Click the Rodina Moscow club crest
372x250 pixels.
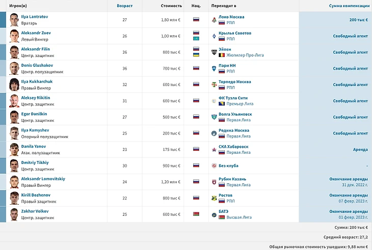click(x=214, y=133)
